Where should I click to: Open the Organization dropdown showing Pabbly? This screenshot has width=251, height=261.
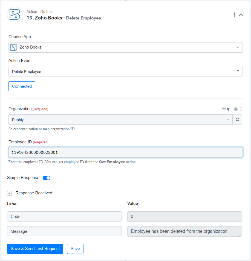pyautogui.click(x=120, y=120)
